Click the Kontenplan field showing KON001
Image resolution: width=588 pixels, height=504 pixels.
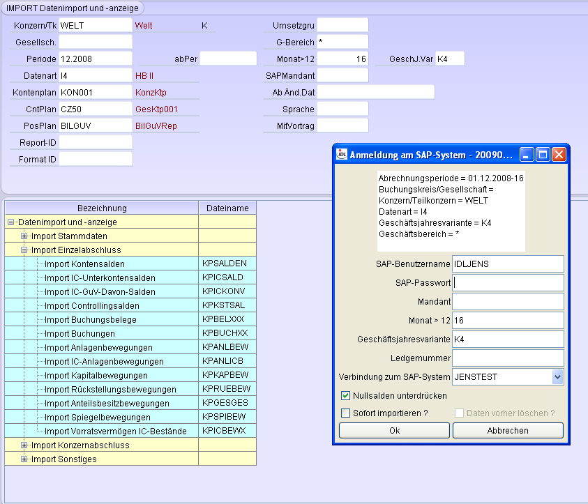click(x=96, y=92)
